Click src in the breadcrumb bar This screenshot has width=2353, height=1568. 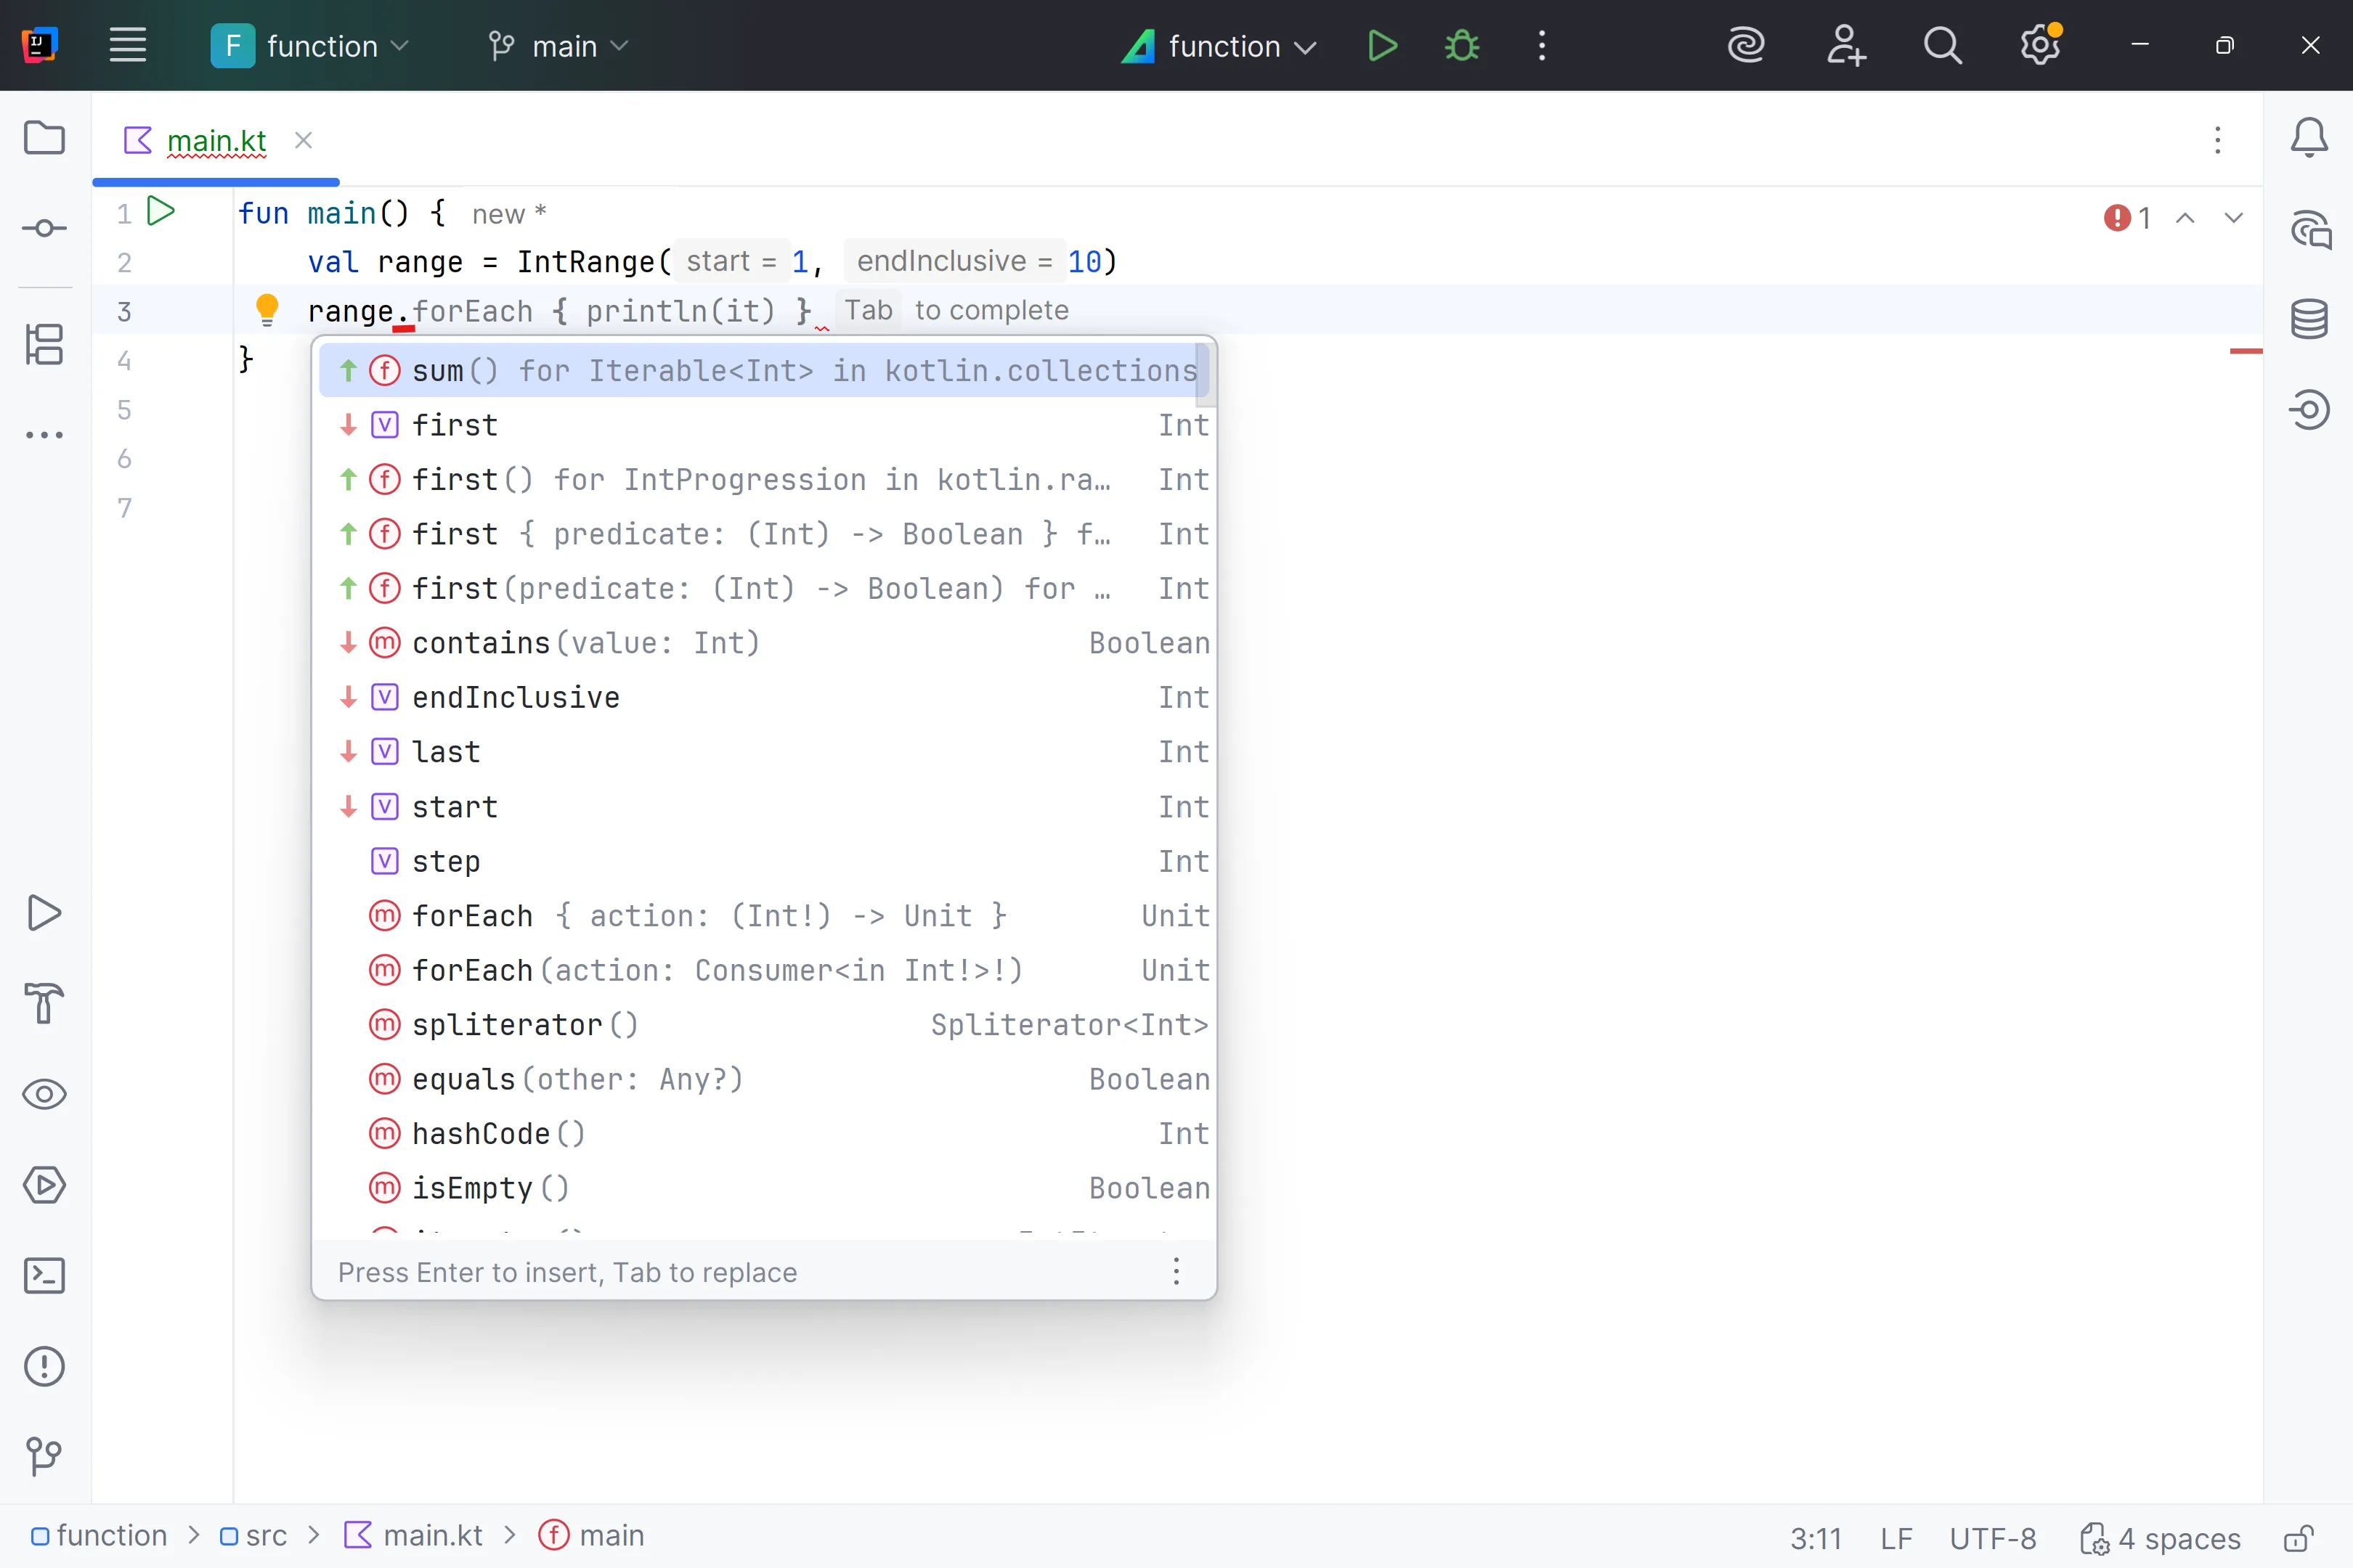[265, 1535]
